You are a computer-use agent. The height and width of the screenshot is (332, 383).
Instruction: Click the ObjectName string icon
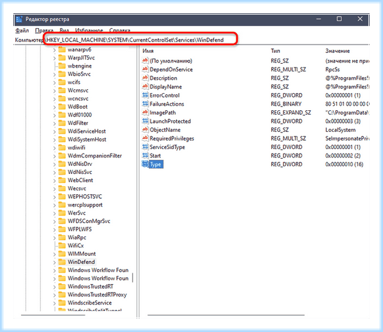145,130
